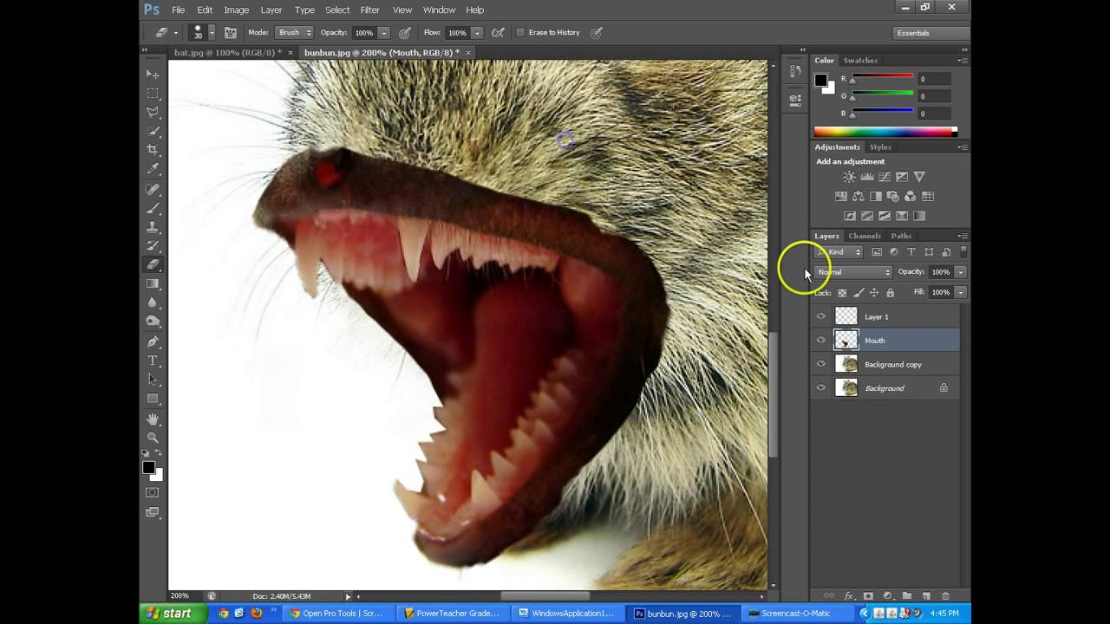Screen dimensions: 1110x624
Task: Select the Type tool
Action: (153, 361)
